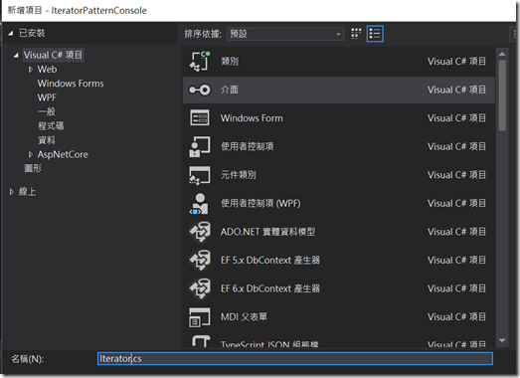Click the MDI 父表單 template name
520x378 pixels.
pos(244,317)
